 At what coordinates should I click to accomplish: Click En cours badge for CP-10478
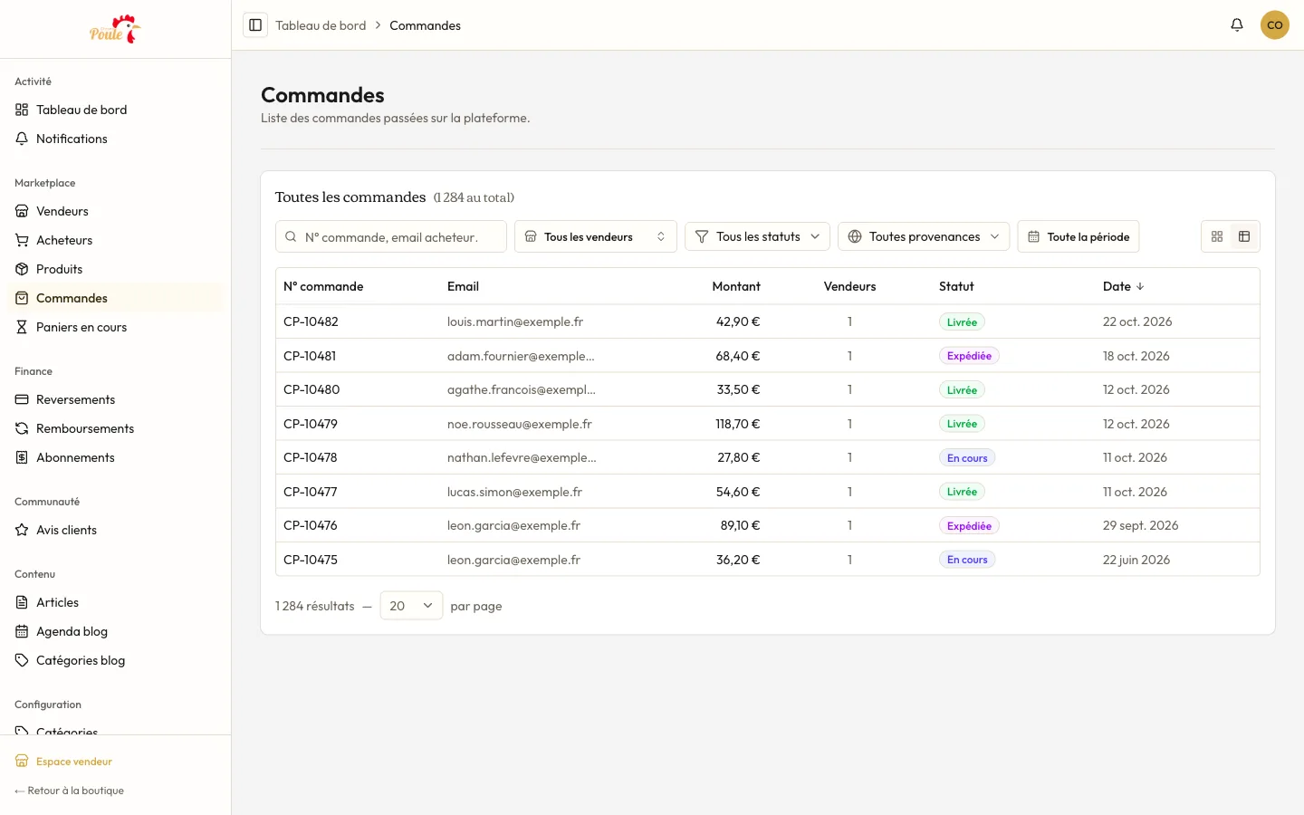(x=967, y=457)
